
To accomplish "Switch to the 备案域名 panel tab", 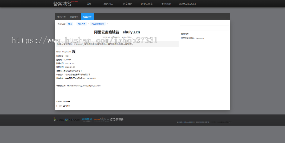I will [74, 17].
